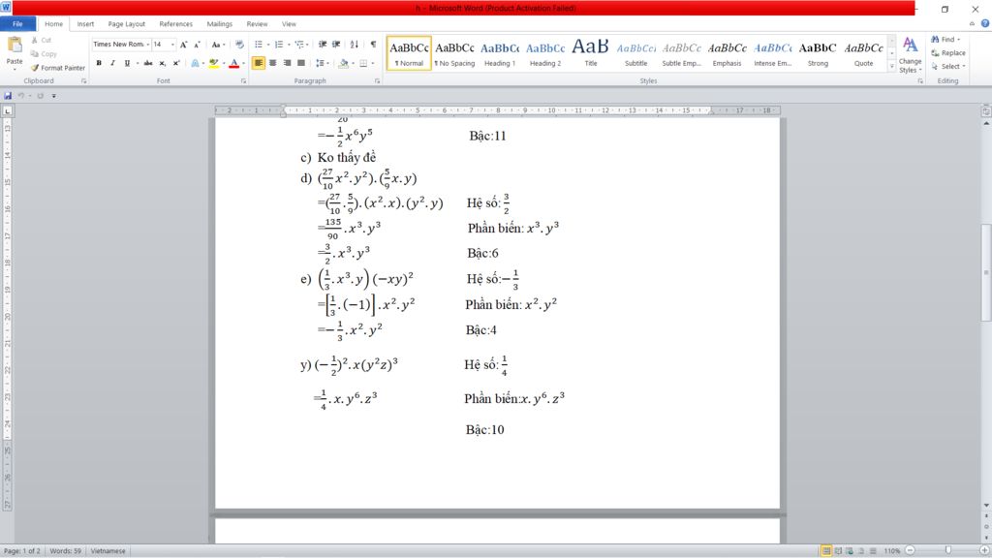Open font color dropdown arrow
The height and width of the screenshot is (558, 992).
[x=243, y=63]
